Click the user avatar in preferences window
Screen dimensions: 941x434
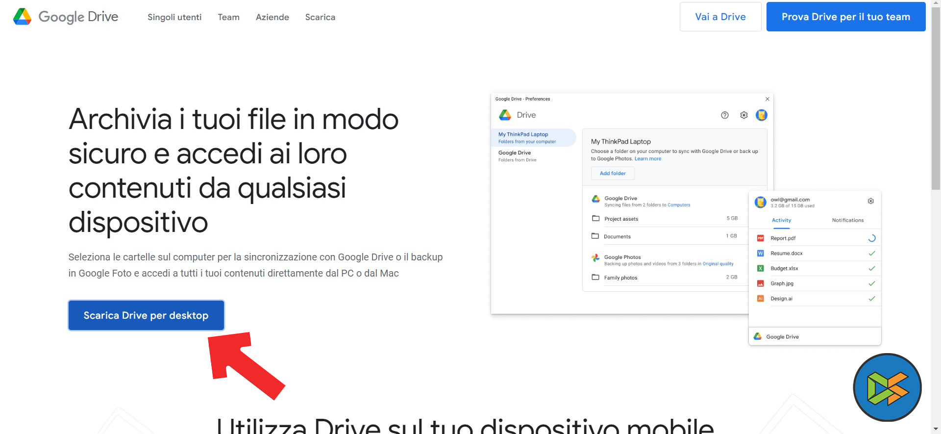[x=761, y=115]
